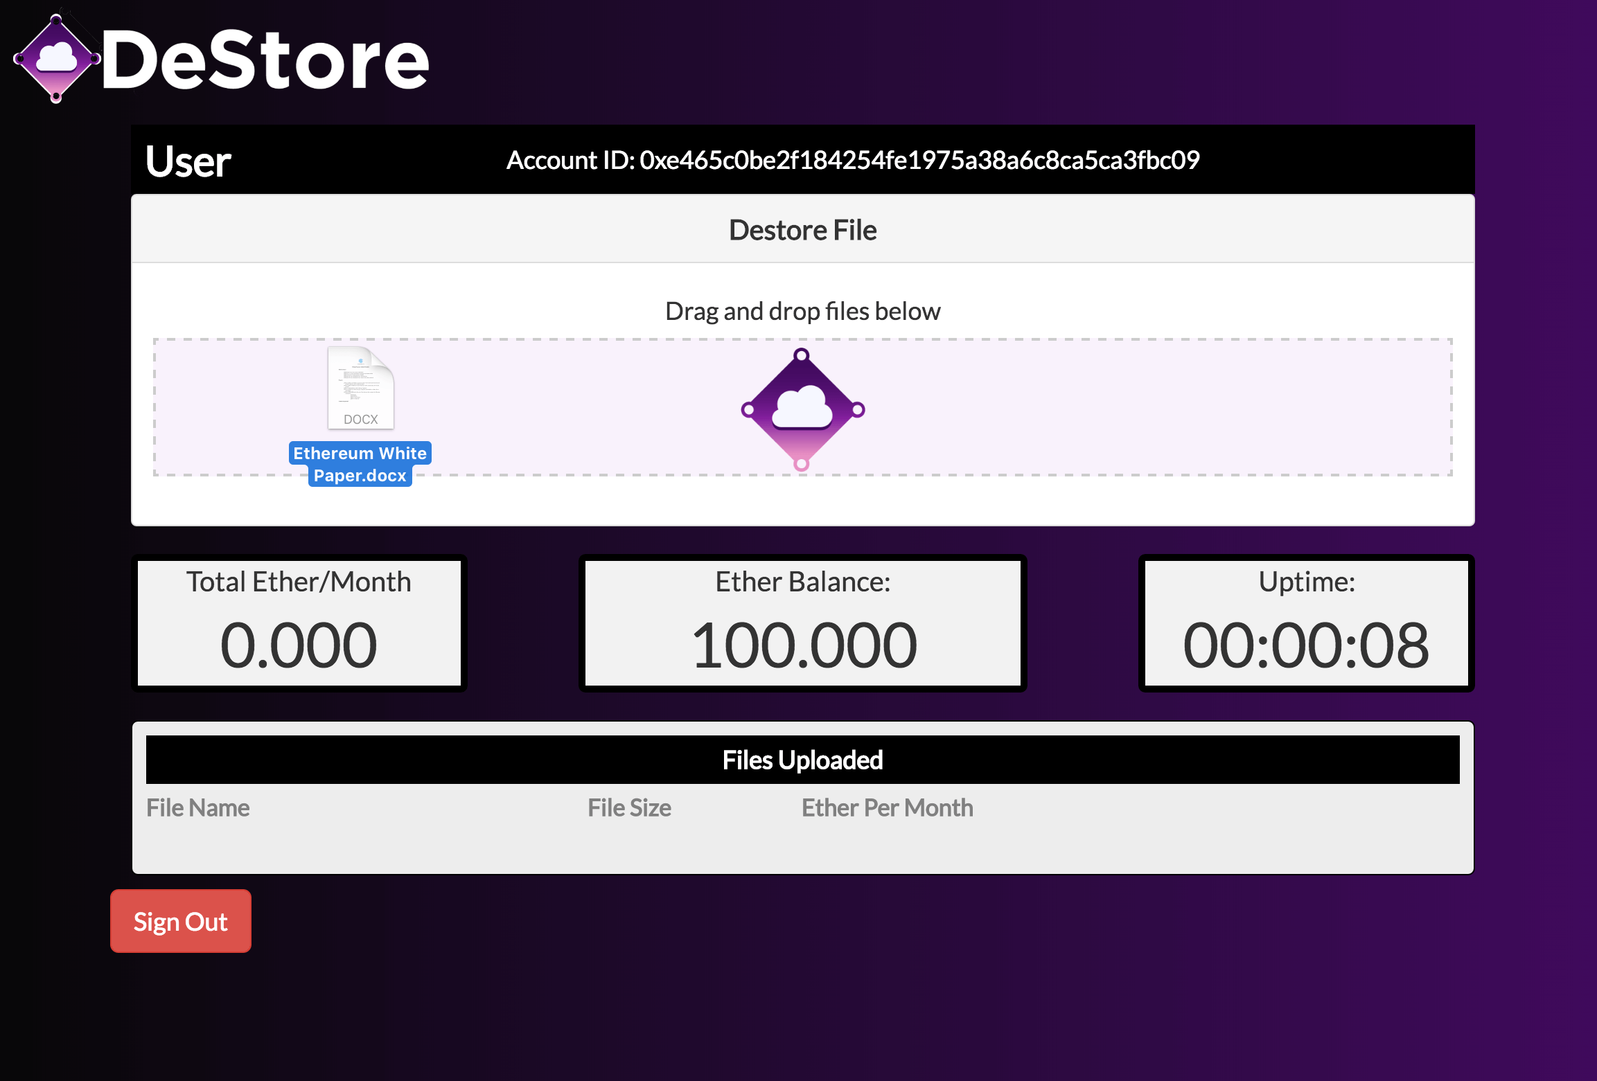Click the Ether Per Month column header
The width and height of the screenshot is (1597, 1081).
coord(887,807)
